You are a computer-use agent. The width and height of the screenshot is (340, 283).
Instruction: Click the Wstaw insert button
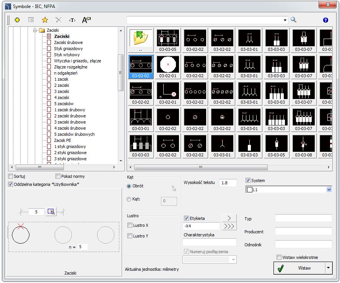(299, 268)
